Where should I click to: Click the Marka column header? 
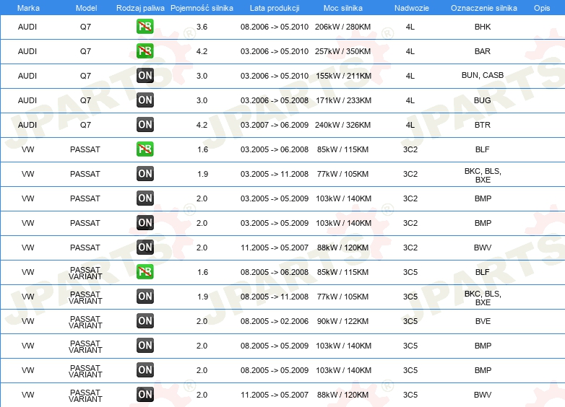[28, 8]
